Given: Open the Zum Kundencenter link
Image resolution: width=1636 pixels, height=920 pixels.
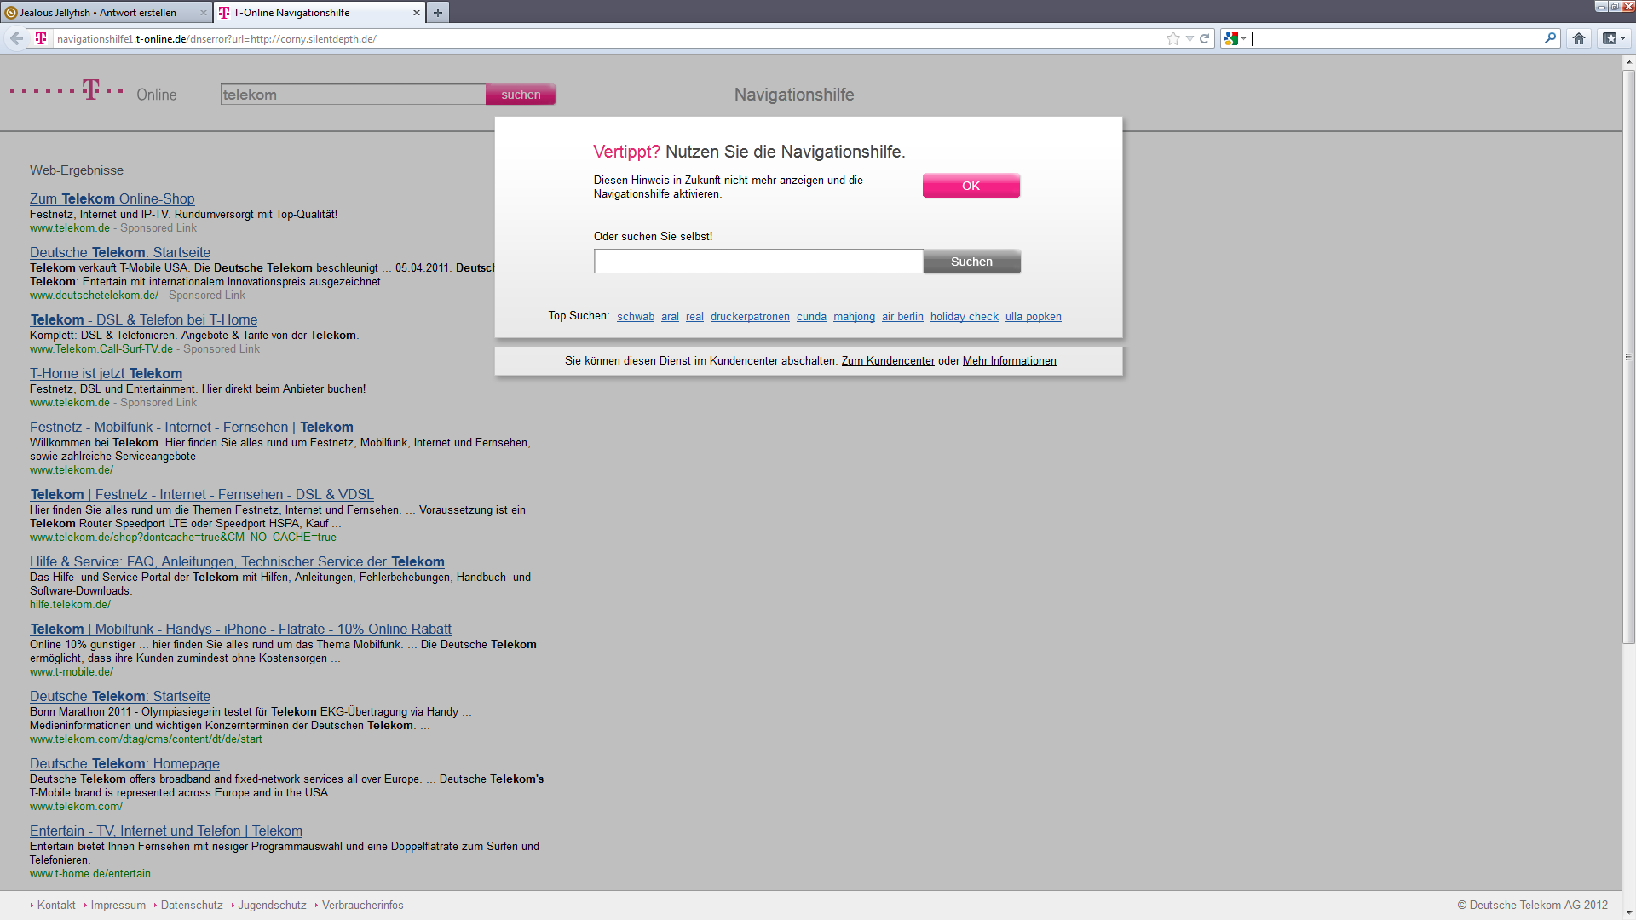Looking at the screenshot, I should pos(888,361).
